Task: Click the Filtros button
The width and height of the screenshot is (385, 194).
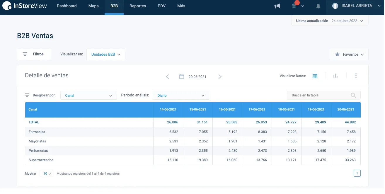Action: pos(34,54)
